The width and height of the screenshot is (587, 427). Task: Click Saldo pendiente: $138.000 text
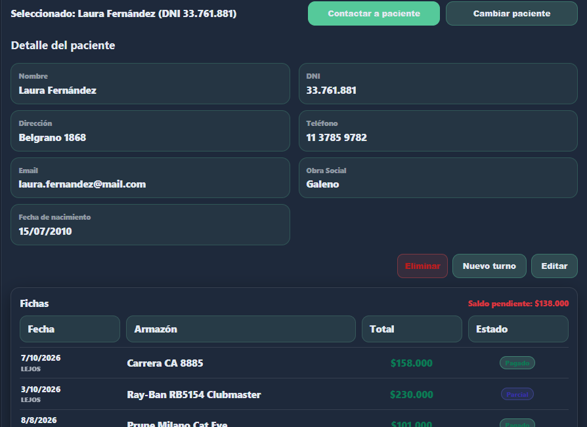[518, 304]
